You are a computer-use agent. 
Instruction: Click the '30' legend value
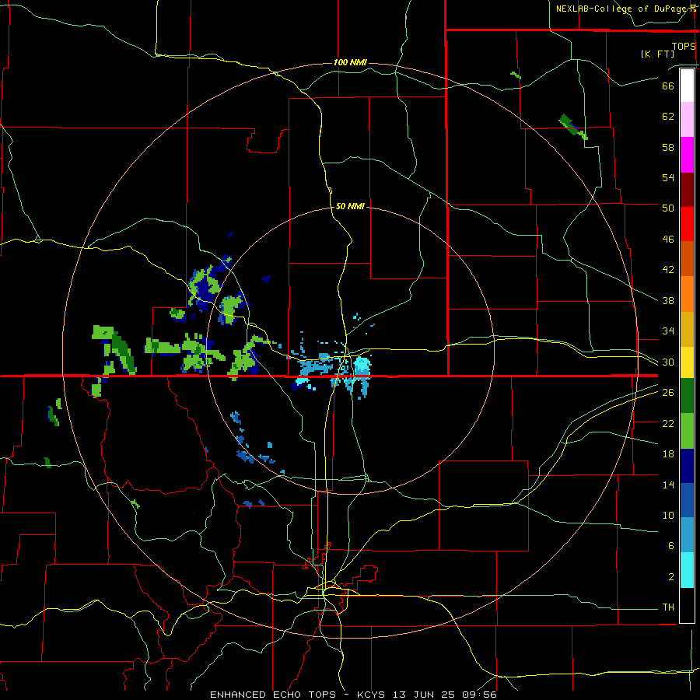click(x=668, y=362)
